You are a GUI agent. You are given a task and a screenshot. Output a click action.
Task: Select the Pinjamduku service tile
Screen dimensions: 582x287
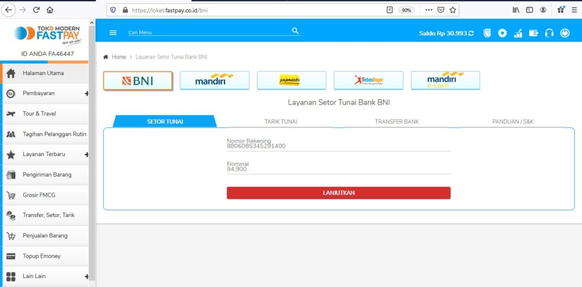pos(292,81)
